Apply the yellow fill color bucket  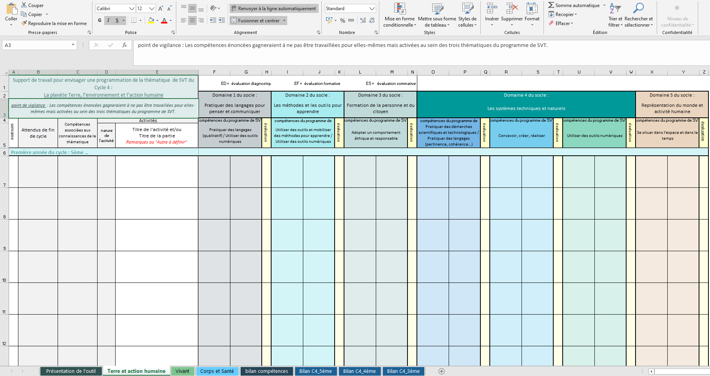click(x=151, y=20)
